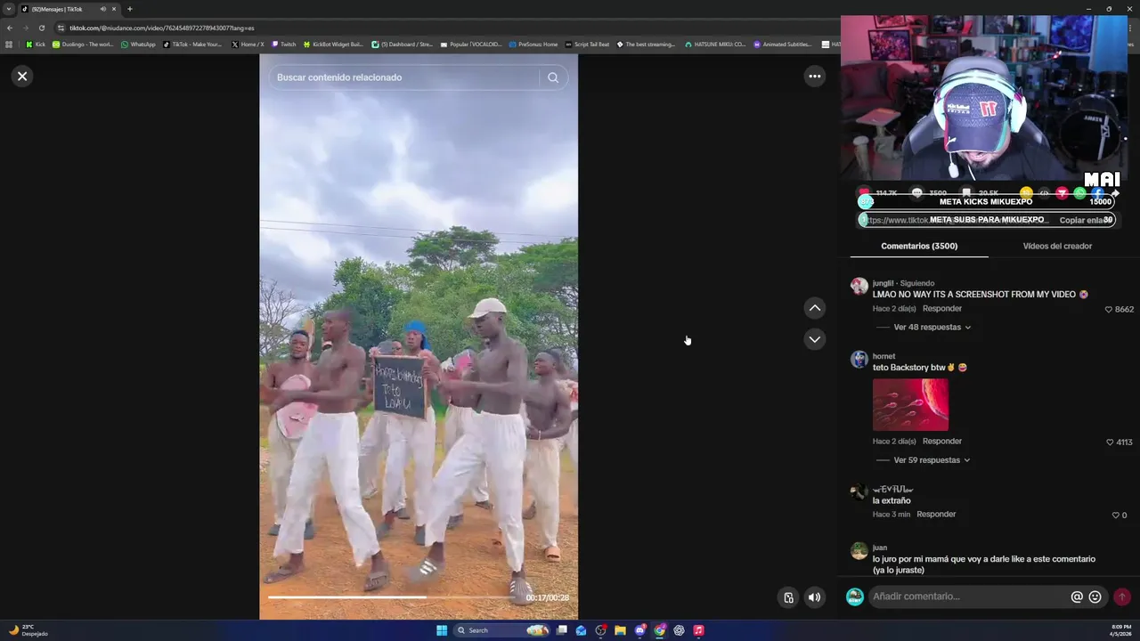Screen dimensions: 1140x641
Task: Expand Ver 48 respuestas
Action: 932,328
